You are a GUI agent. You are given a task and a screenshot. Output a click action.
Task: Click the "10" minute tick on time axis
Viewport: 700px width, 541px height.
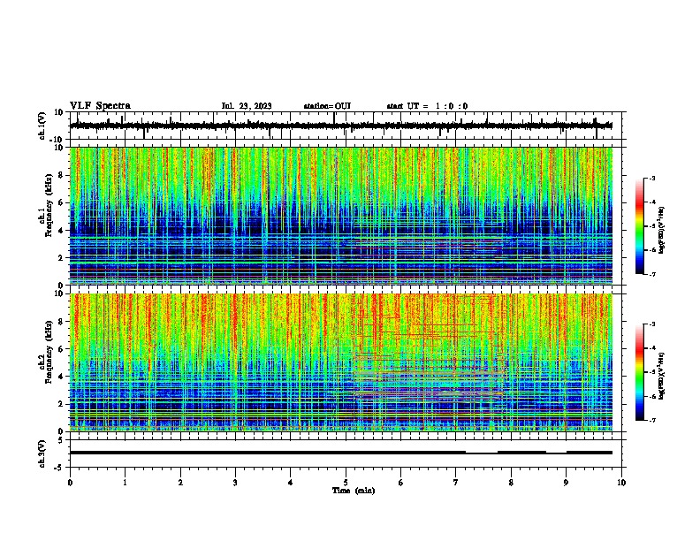(621, 483)
